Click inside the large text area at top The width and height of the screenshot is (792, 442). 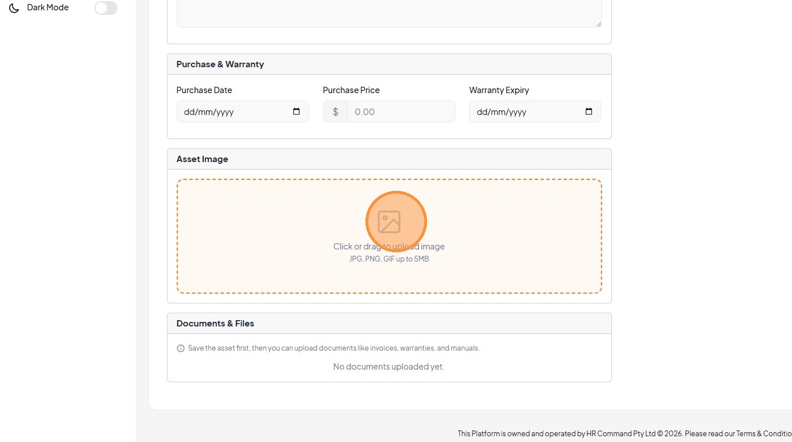[389, 13]
